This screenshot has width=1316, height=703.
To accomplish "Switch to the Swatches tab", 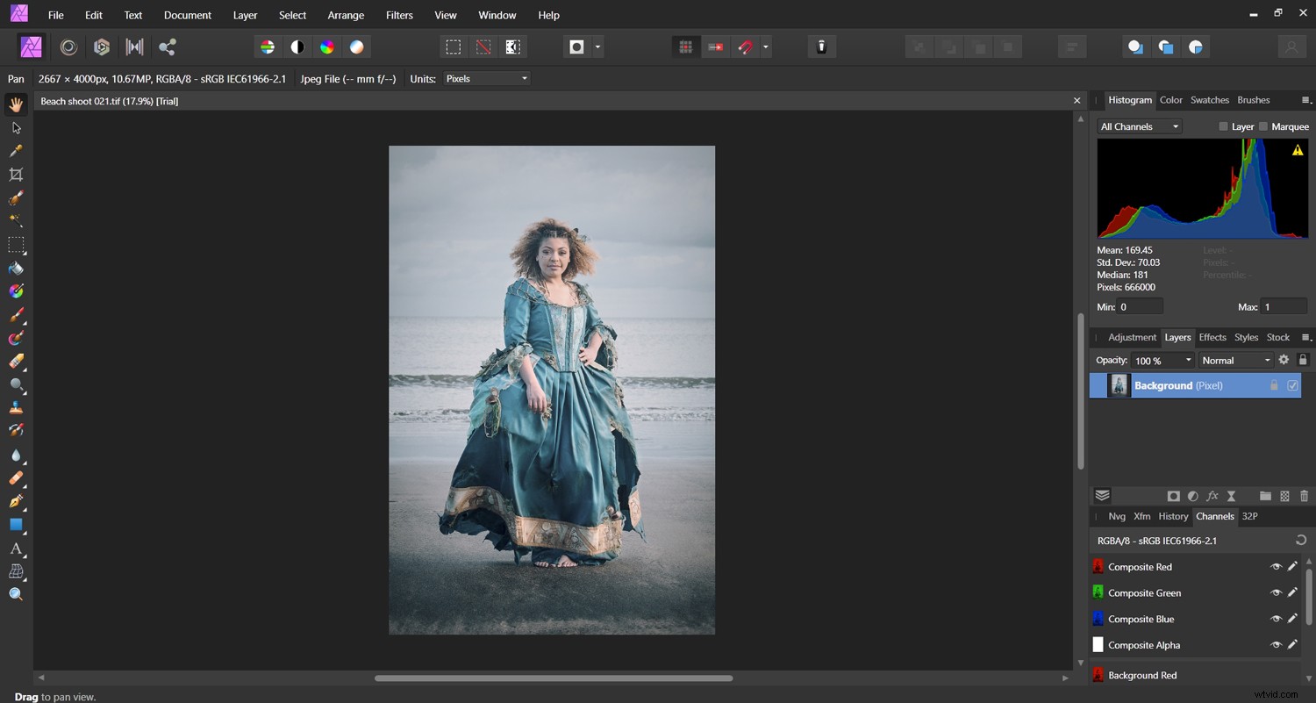I will coord(1210,100).
